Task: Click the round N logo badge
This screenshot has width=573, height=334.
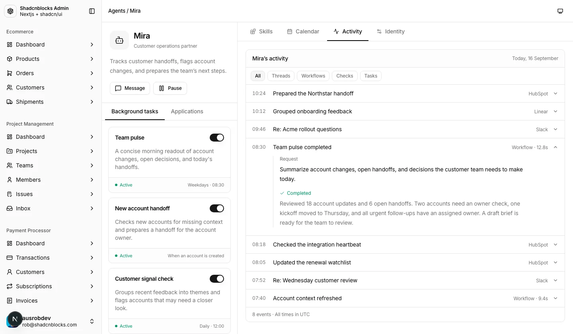Action: point(15,319)
